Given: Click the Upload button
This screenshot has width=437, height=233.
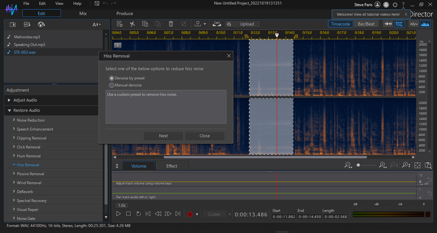Looking at the screenshot, I should (x=242, y=24).
